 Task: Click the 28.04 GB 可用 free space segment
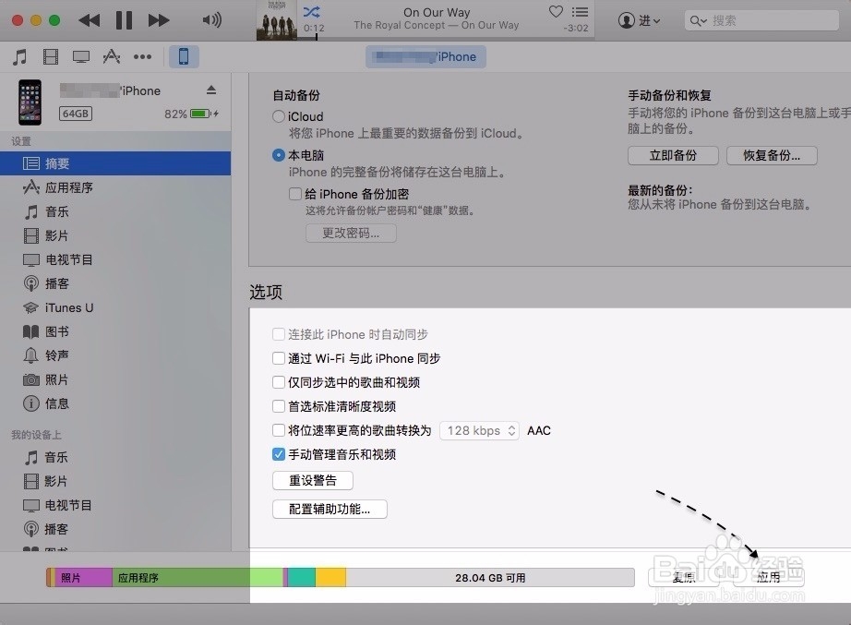pyautogui.click(x=490, y=577)
